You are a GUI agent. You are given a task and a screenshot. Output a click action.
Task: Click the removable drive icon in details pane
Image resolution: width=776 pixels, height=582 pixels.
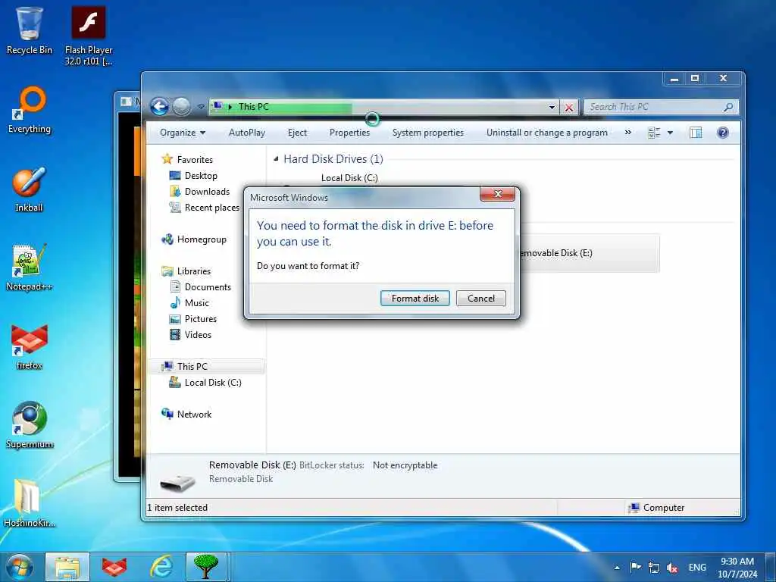[x=178, y=481]
